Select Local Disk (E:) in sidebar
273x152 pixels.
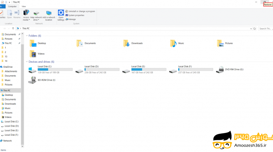coord(11,130)
